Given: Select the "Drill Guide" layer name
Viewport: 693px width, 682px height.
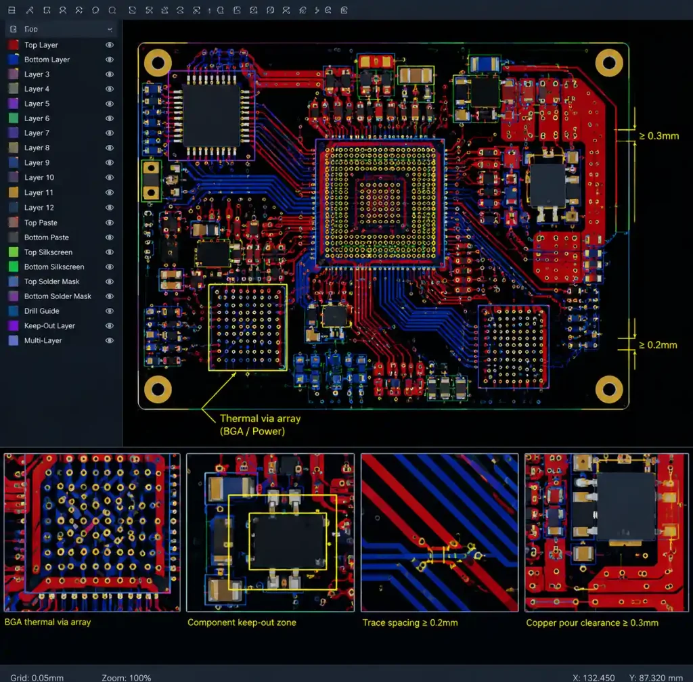Looking at the screenshot, I should click(41, 311).
